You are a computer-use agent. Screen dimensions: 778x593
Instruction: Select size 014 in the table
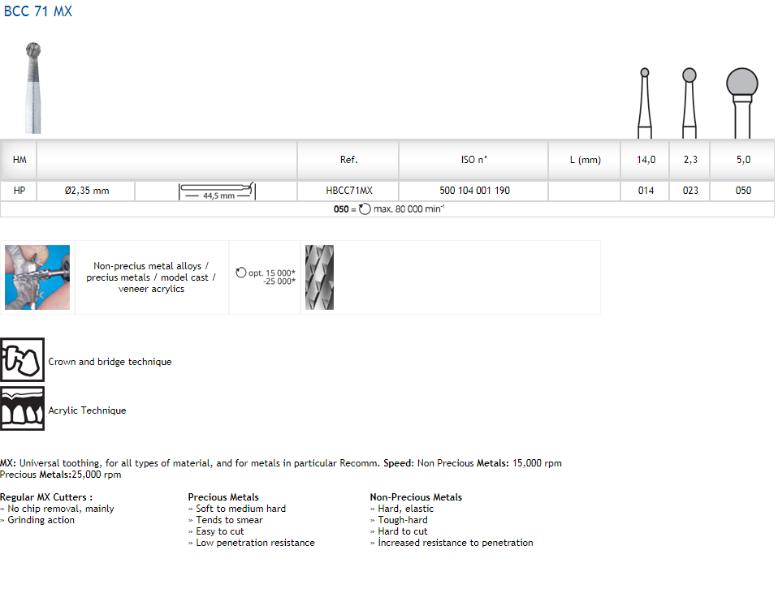coord(646,191)
